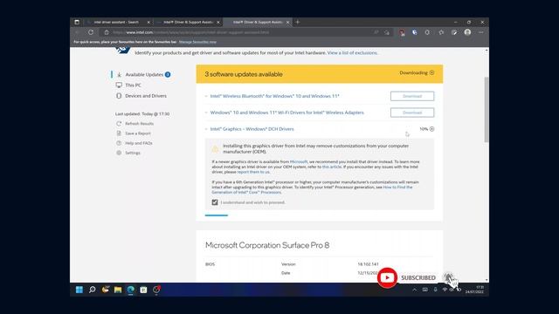Viewport: 559px width, 314px height.
Task: Open the taskbar clock and date
Action: click(x=474, y=290)
